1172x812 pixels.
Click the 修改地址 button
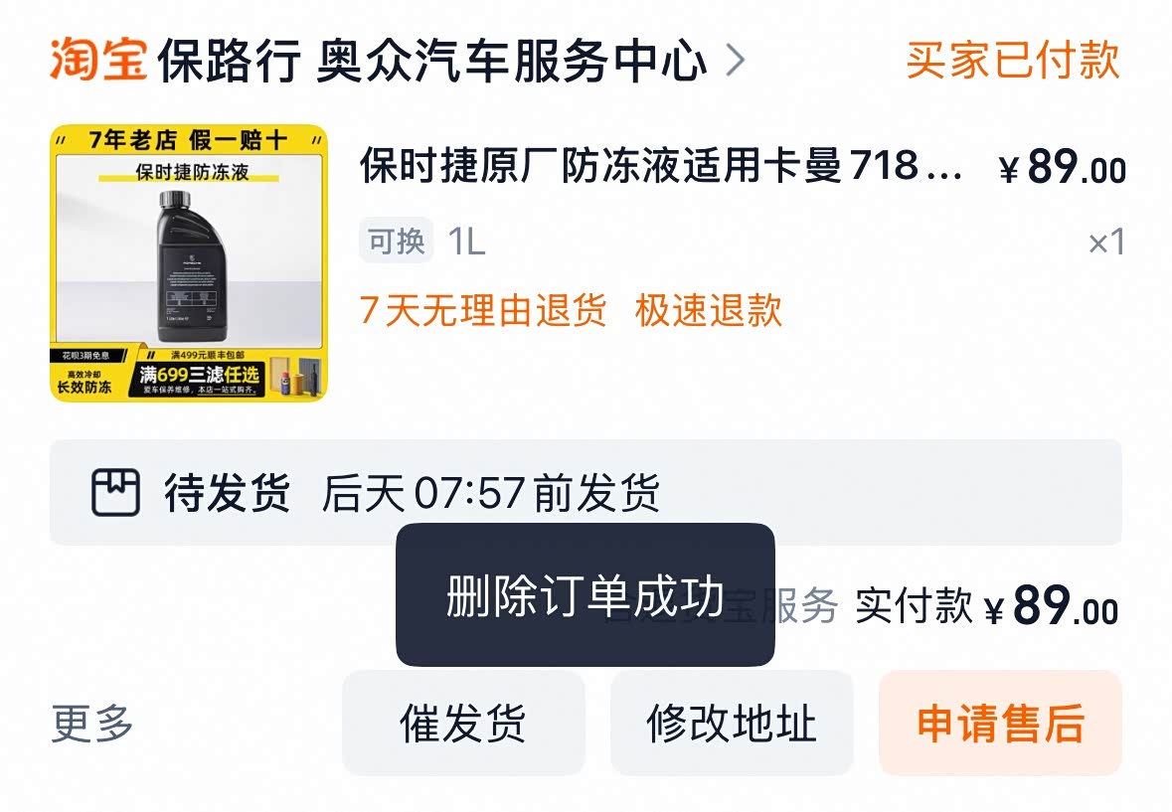(x=732, y=724)
